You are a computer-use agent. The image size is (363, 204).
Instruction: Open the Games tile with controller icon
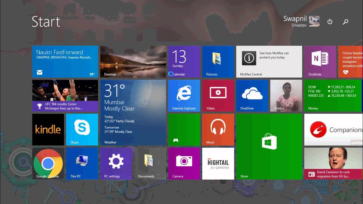(184, 129)
